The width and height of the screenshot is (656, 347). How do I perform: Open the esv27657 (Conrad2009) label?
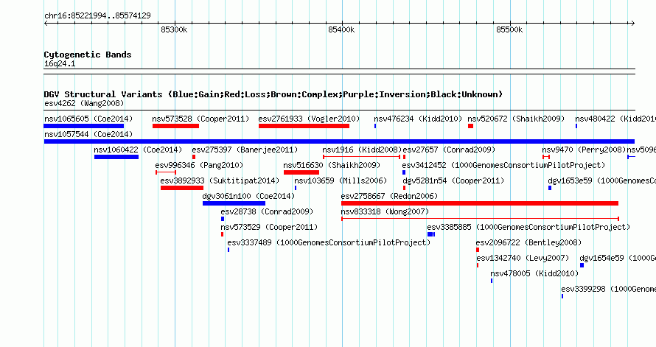[449, 150]
